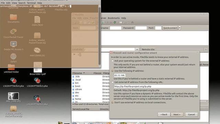
Task: Click the Next button in wizard
Action: [x=177, y=114]
